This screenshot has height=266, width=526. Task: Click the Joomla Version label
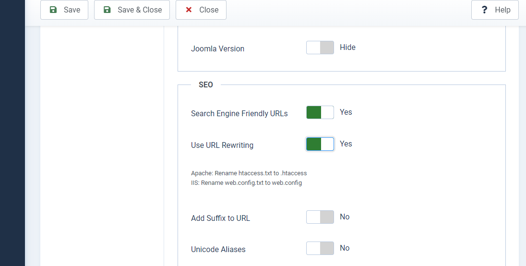(x=217, y=49)
